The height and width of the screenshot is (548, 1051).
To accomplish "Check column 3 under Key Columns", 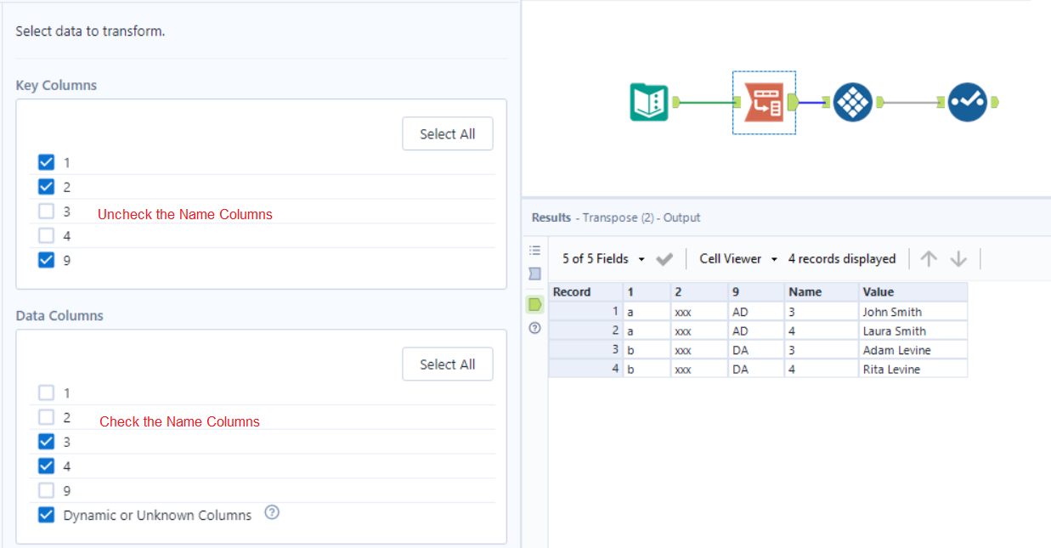I will point(47,212).
